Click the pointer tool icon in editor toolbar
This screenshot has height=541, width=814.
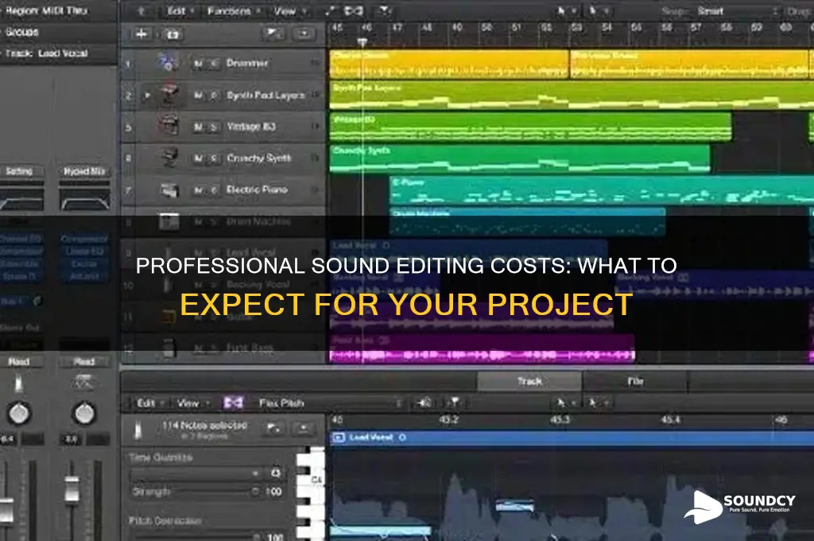point(562,403)
